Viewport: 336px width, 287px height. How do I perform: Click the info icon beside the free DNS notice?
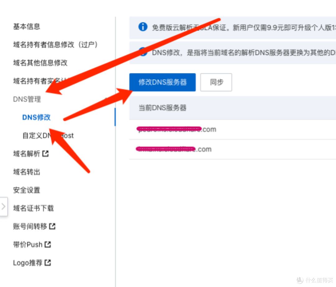point(143,27)
